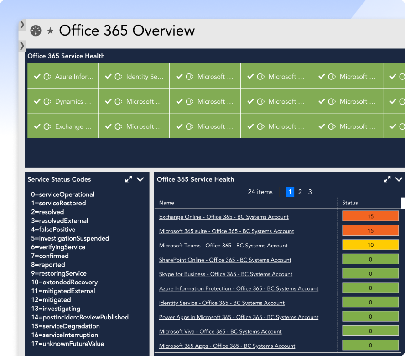The width and height of the screenshot is (405, 356).
Task: Sort by Name column header
Action: click(166, 203)
